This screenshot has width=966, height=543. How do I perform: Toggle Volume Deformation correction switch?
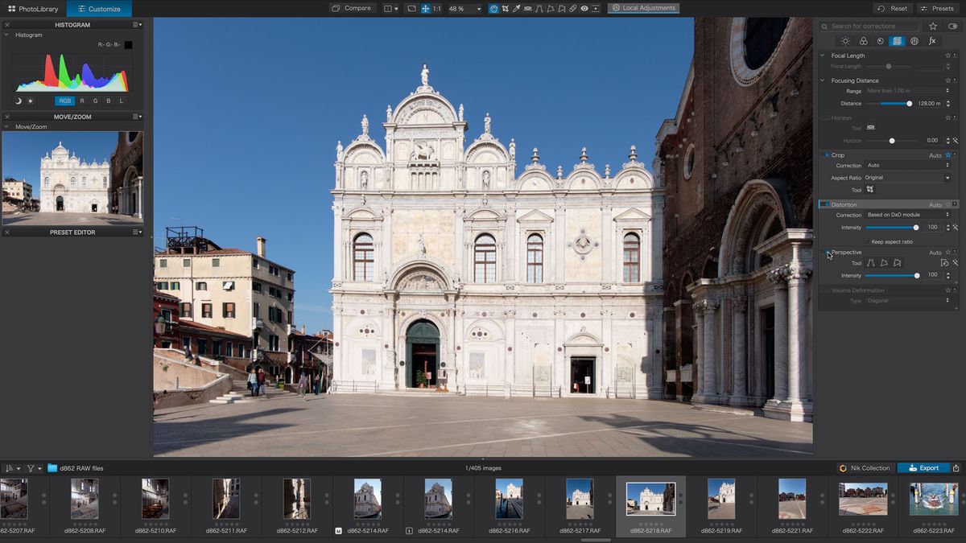[826, 290]
